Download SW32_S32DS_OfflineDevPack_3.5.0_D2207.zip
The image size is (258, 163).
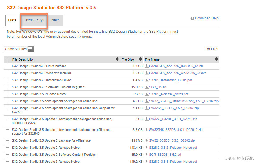pyautogui.click(x=184, y=101)
